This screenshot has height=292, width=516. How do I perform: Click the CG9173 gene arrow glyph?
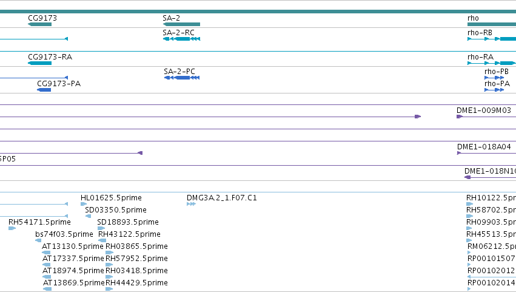[x=40, y=24]
